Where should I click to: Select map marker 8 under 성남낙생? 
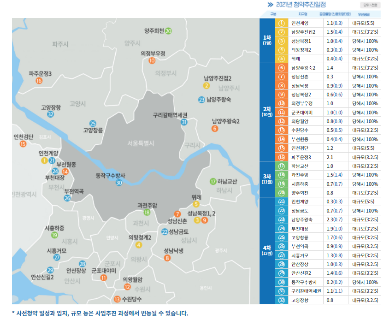pos(167,258)
